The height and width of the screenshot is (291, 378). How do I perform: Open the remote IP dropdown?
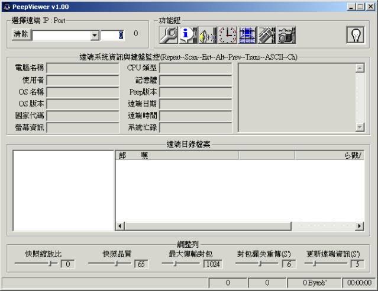pos(95,36)
